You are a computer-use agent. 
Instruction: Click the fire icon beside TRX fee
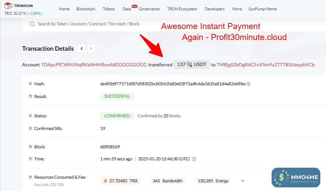[105, 181]
